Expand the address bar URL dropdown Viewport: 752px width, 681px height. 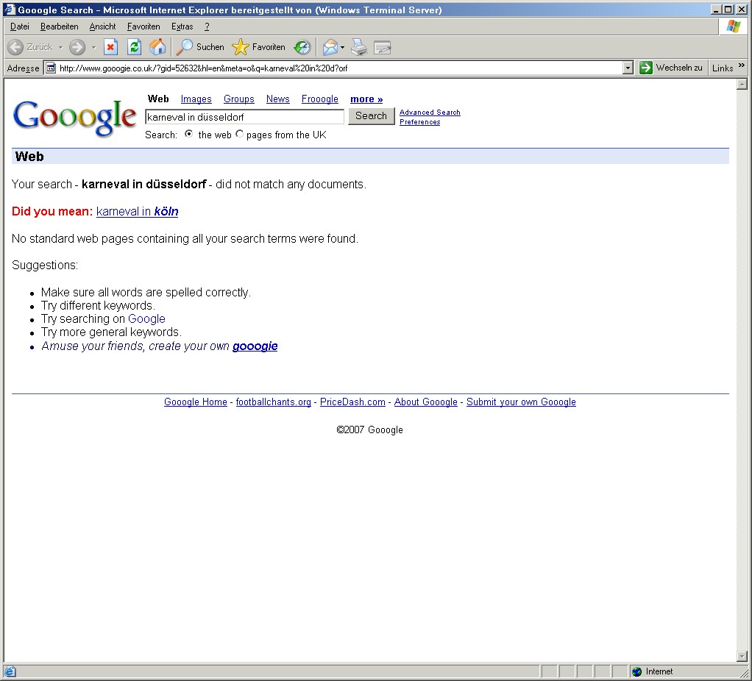pos(628,68)
